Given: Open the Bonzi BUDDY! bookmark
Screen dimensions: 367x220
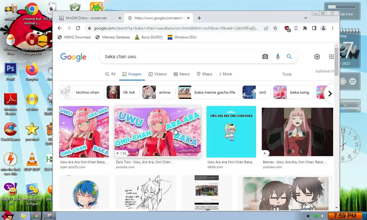Looking at the screenshot, I should (x=149, y=37).
